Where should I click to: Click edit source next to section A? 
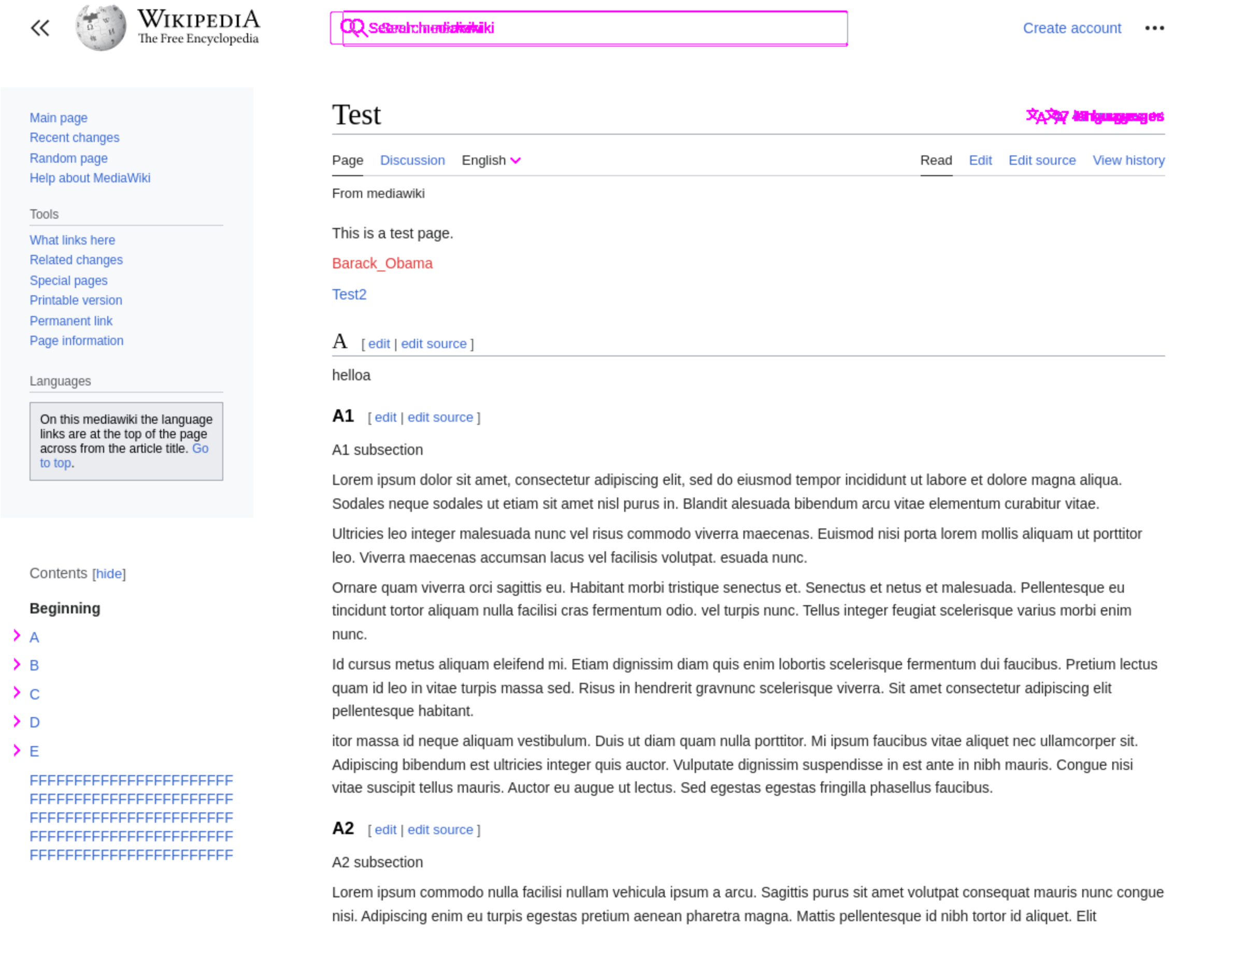pos(434,344)
